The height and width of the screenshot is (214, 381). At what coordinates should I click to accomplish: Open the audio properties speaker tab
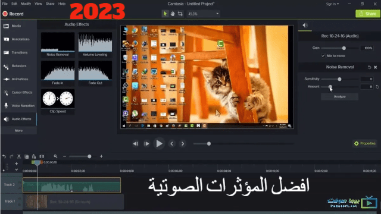click(x=305, y=25)
